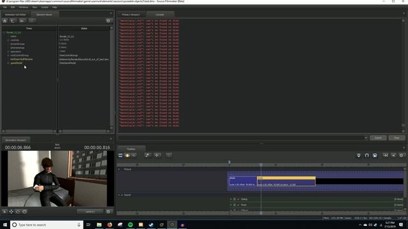This screenshot has width=408, height=229.
Task: Expand the rootControlGroup tree node
Action: [x=8, y=55]
